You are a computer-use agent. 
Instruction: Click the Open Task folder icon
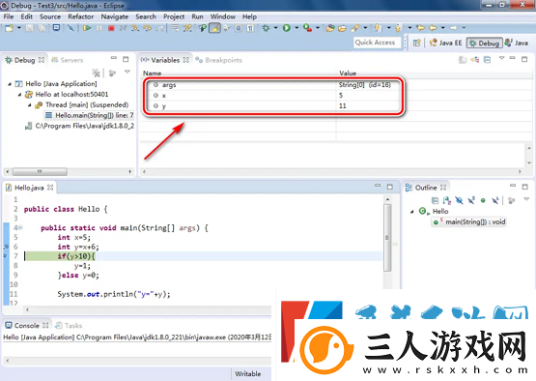coord(342,28)
